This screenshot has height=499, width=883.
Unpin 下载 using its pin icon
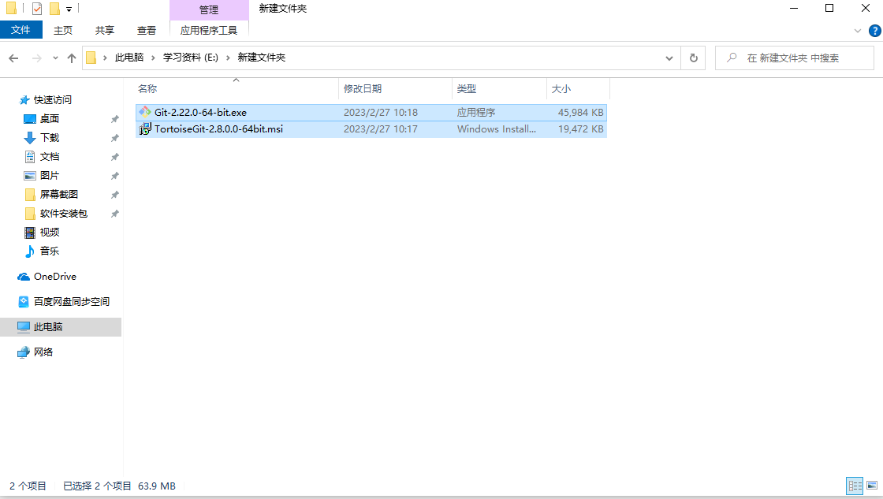point(115,138)
